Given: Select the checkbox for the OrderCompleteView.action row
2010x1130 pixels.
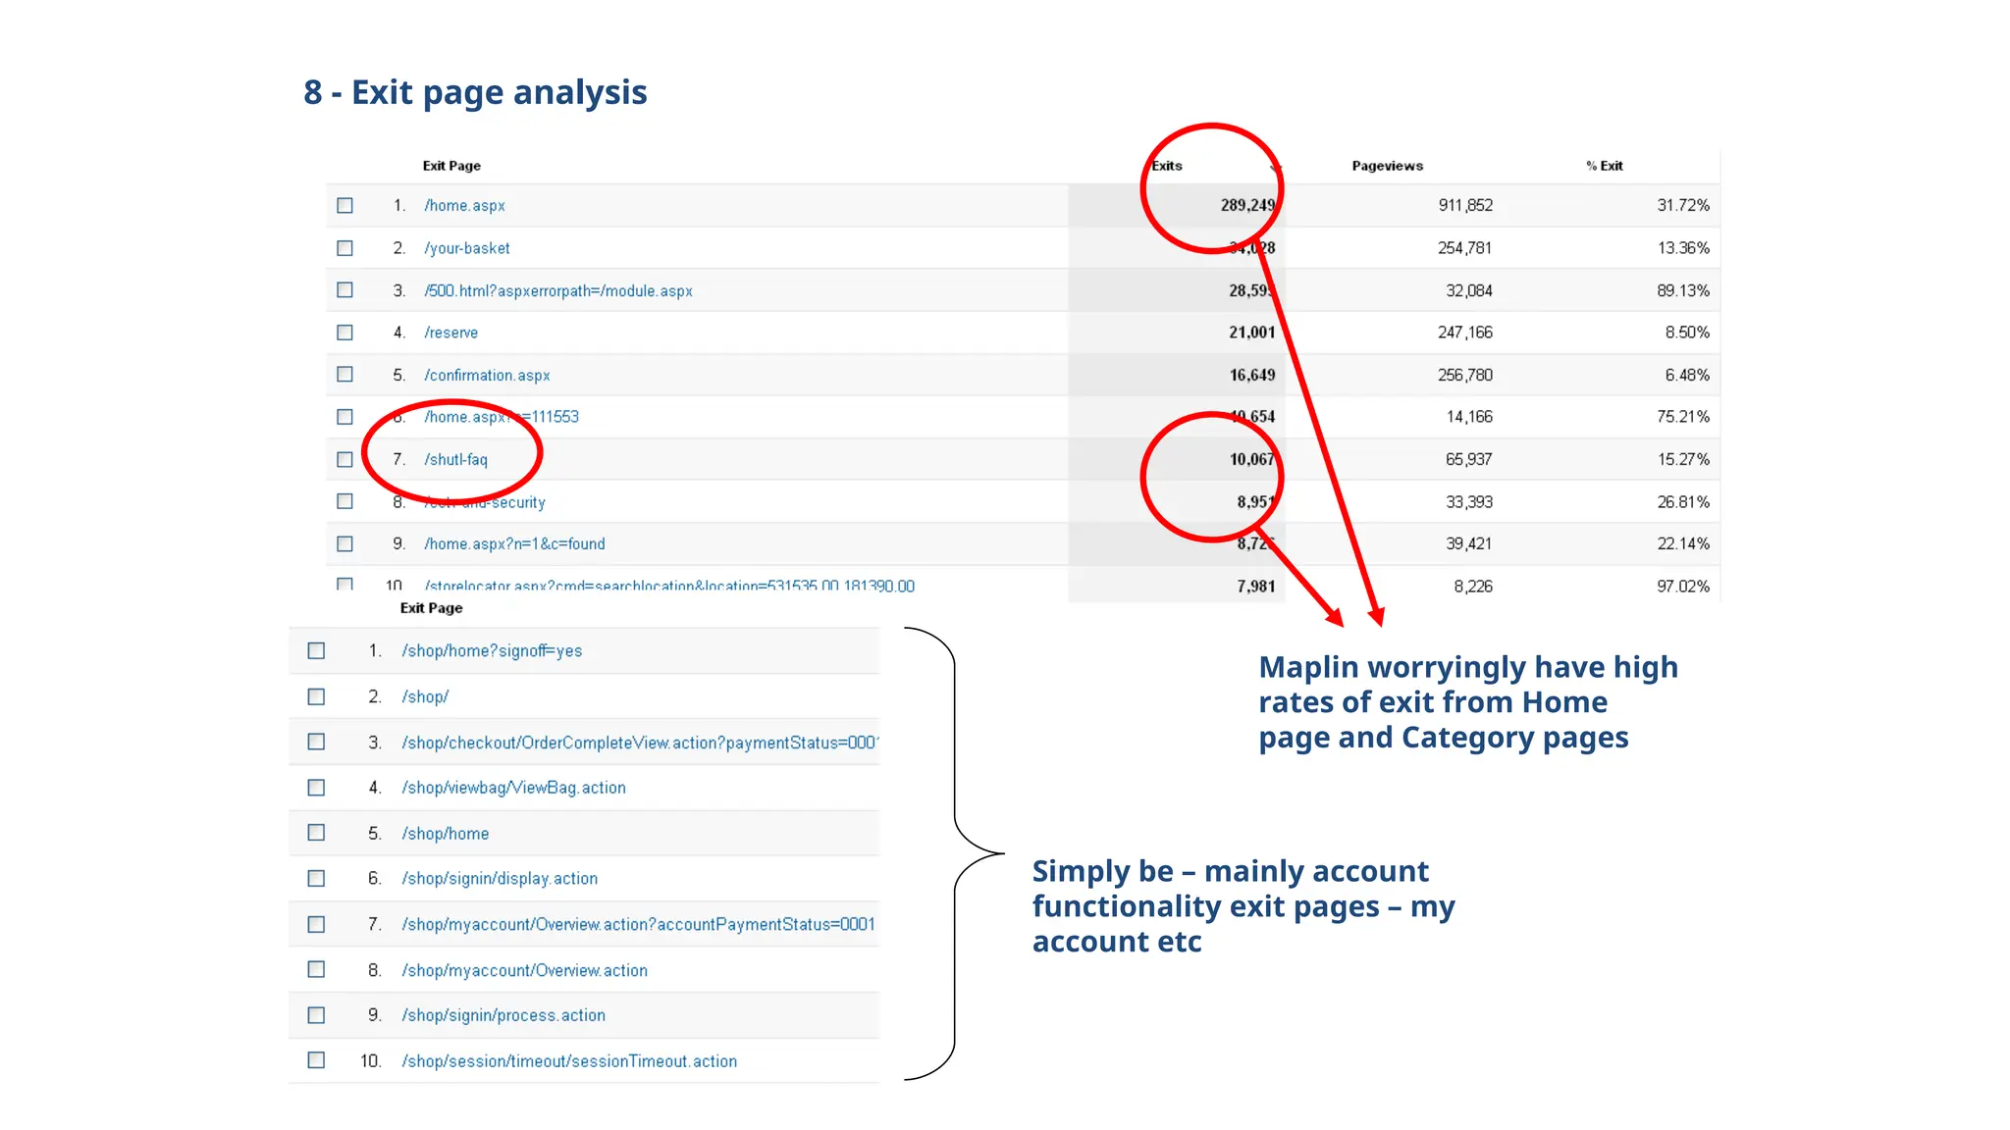Looking at the screenshot, I should tap(316, 742).
